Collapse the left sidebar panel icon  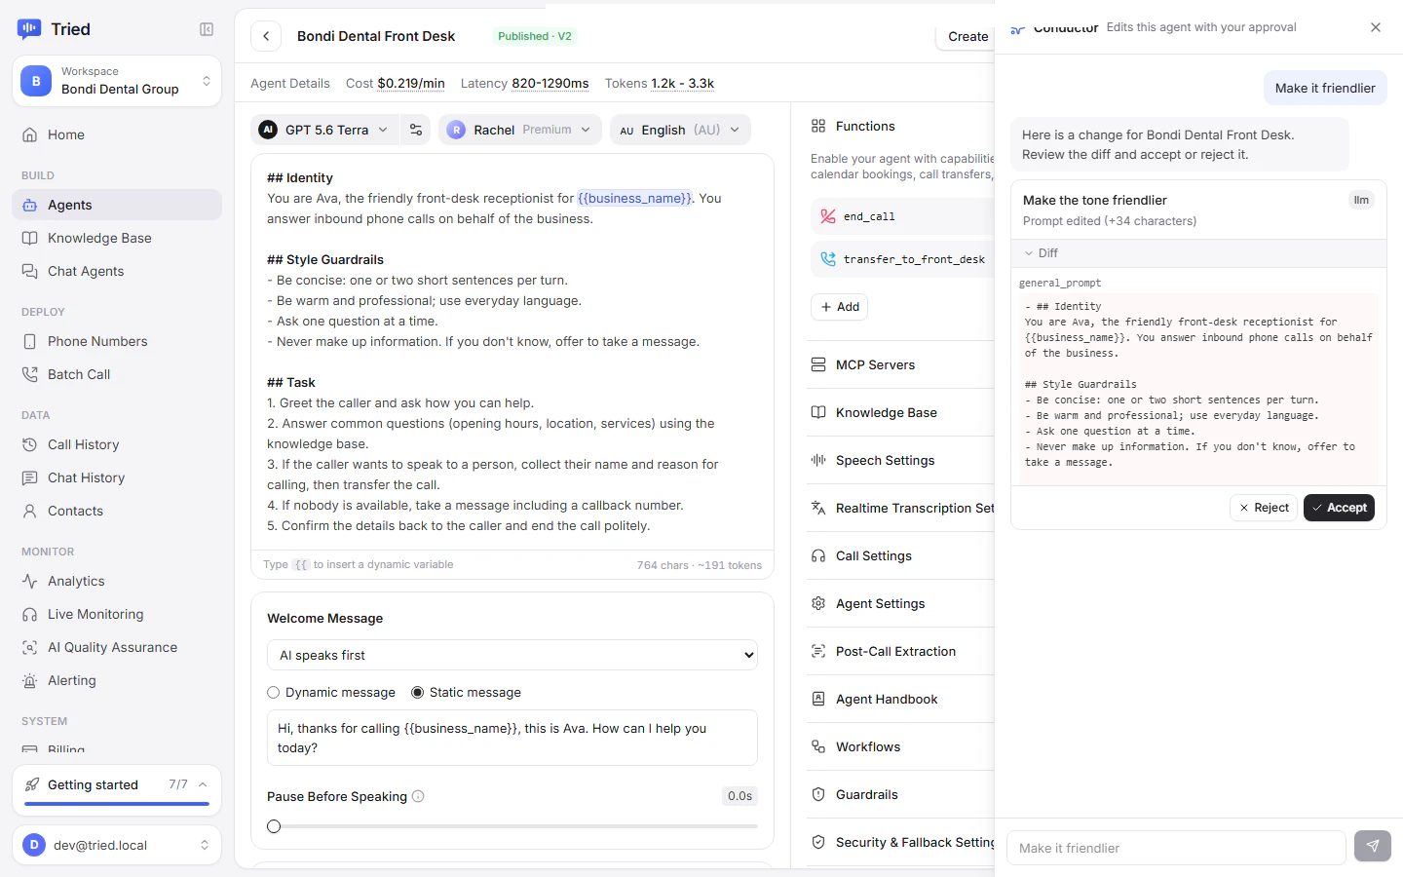[207, 29]
